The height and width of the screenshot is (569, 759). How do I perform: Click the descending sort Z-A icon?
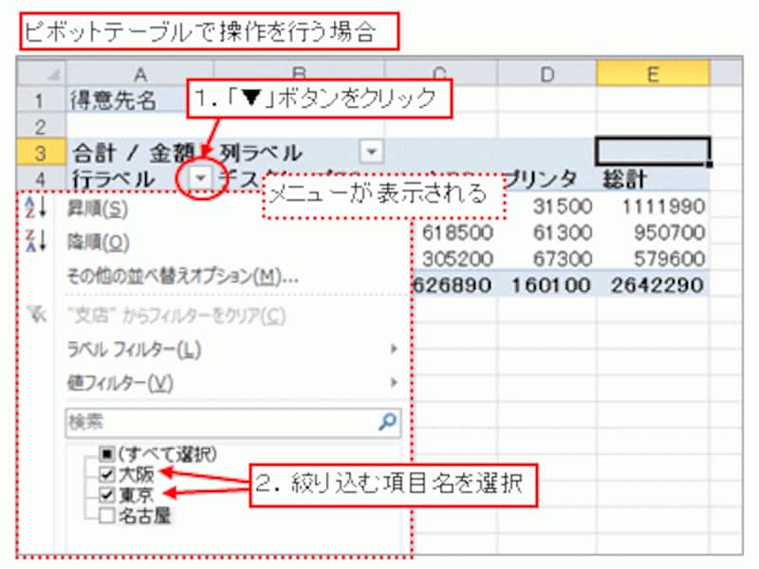click(x=36, y=241)
